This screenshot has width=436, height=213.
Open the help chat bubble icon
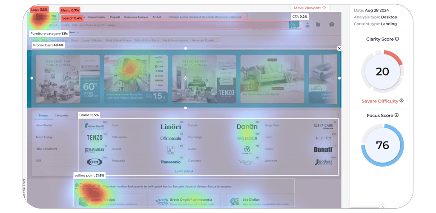tap(331, 24)
